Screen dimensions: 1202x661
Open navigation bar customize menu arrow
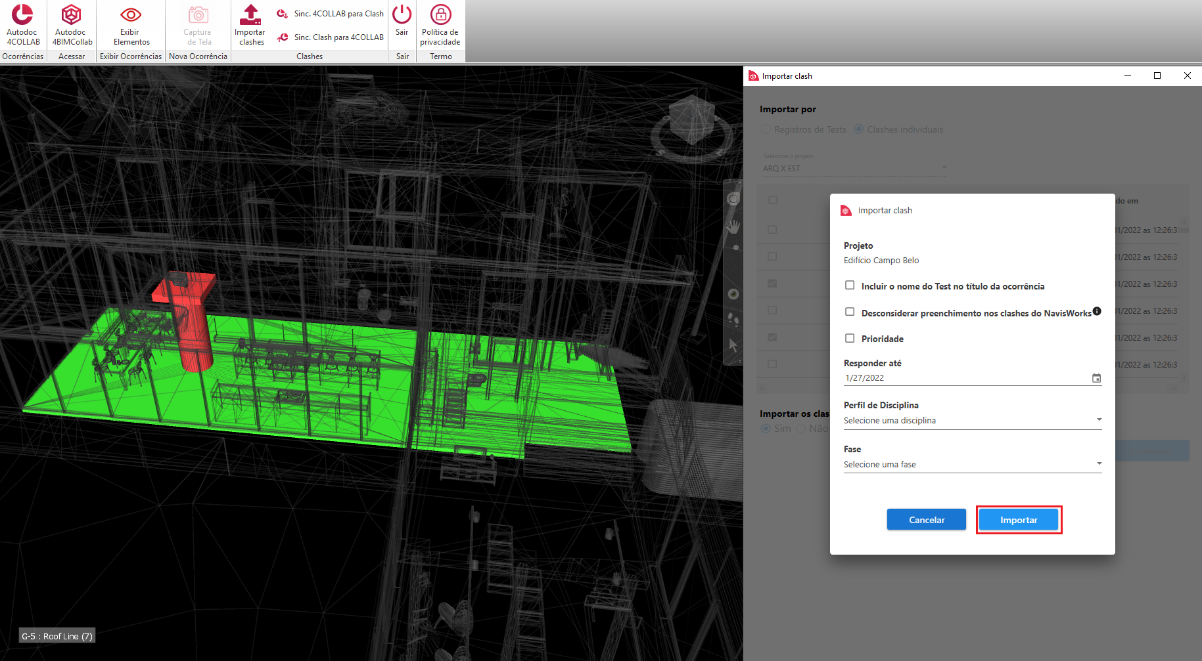[739, 362]
